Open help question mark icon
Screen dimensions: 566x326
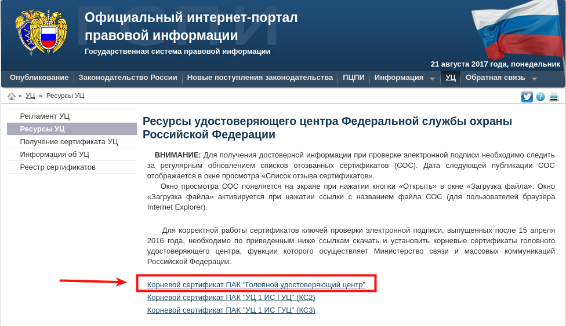540,97
